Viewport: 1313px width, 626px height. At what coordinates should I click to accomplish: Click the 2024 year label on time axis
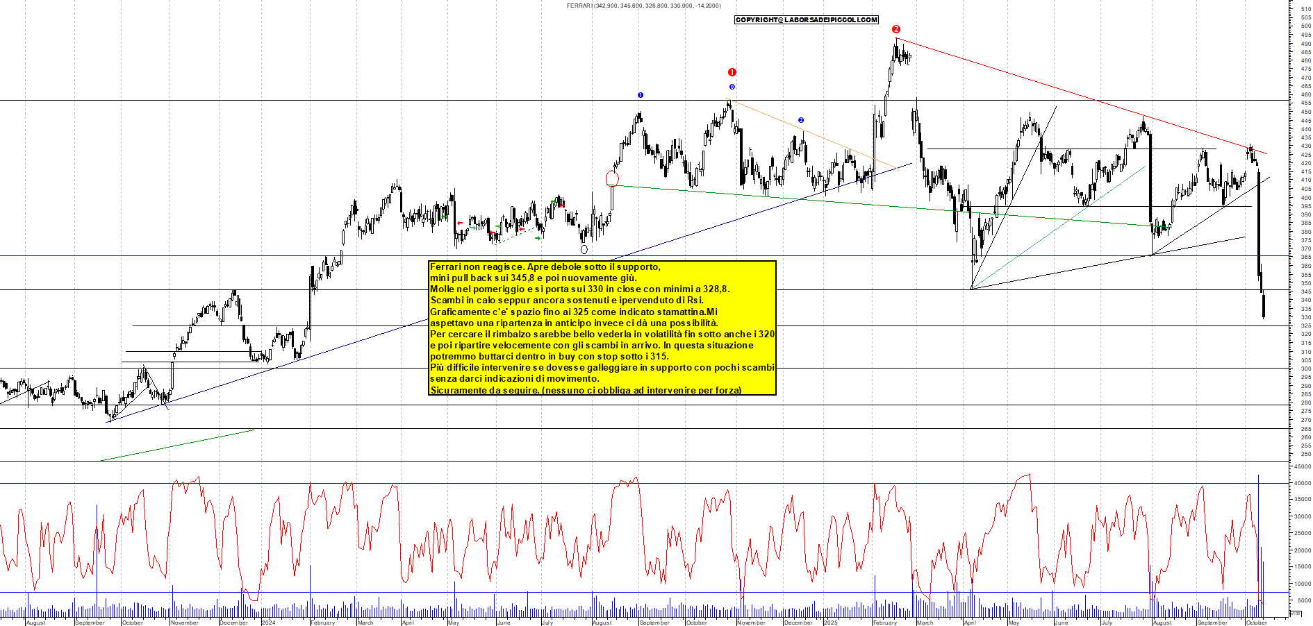[x=268, y=623]
